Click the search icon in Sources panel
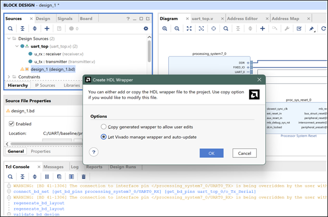This screenshot has width=328, height=217. (10, 29)
